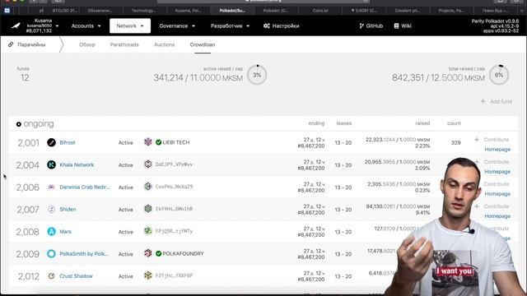This screenshot has width=527, height=296.
Task: Open the Crust Shadow fund name
Action: click(76, 276)
